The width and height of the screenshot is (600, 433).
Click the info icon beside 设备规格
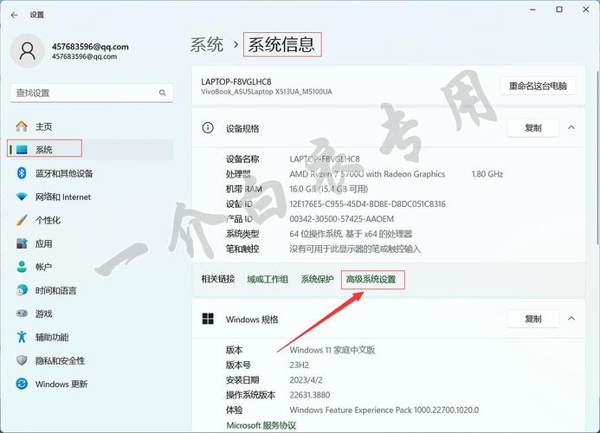[x=208, y=128]
